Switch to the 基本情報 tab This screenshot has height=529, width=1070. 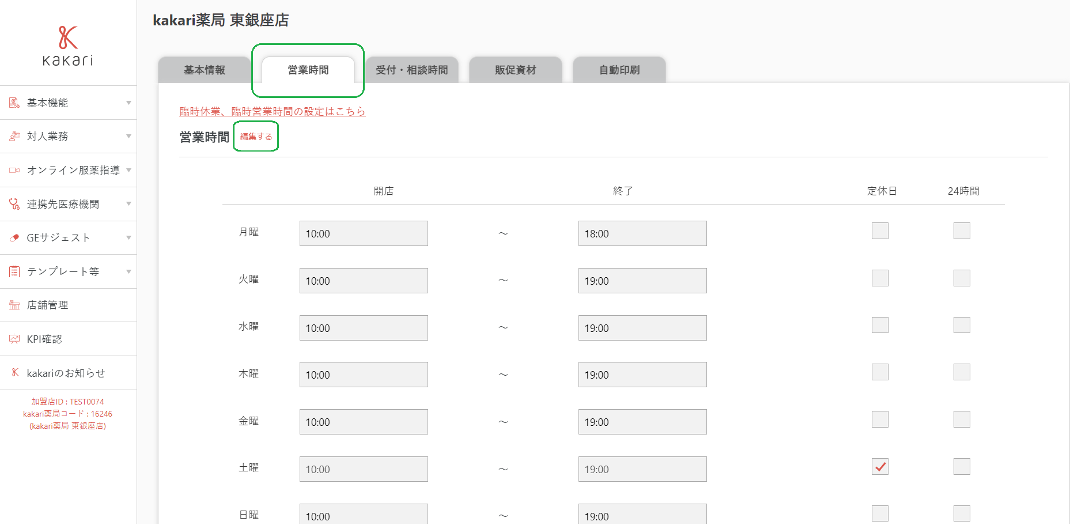(205, 70)
